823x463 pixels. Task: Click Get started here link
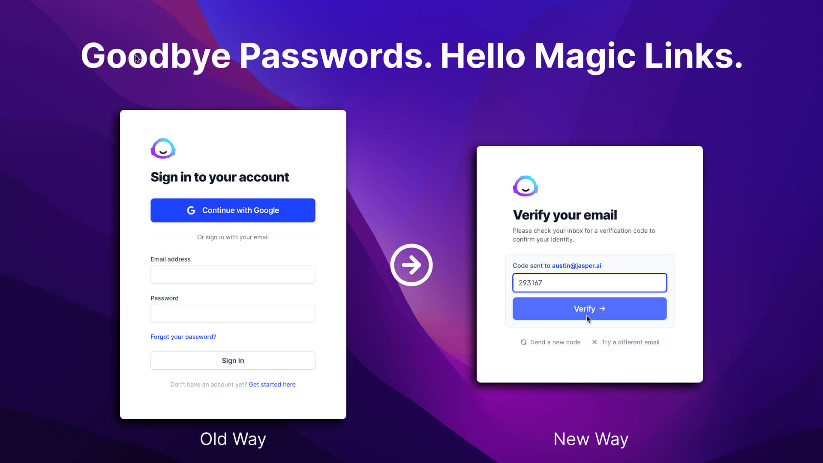coord(272,384)
